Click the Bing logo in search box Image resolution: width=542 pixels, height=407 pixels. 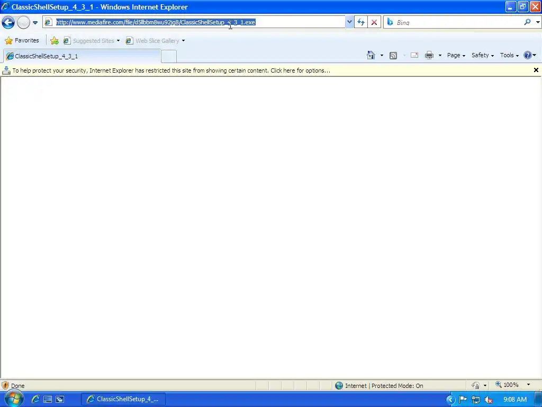point(390,22)
